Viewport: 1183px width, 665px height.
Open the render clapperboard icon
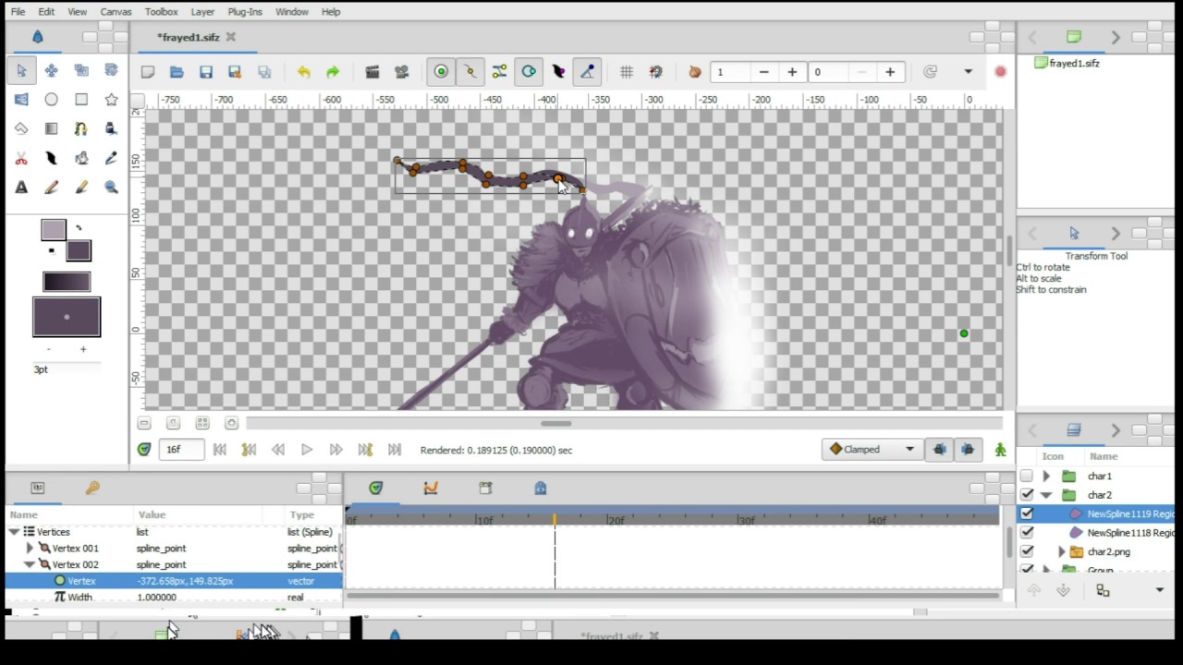pyautogui.click(x=372, y=72)
